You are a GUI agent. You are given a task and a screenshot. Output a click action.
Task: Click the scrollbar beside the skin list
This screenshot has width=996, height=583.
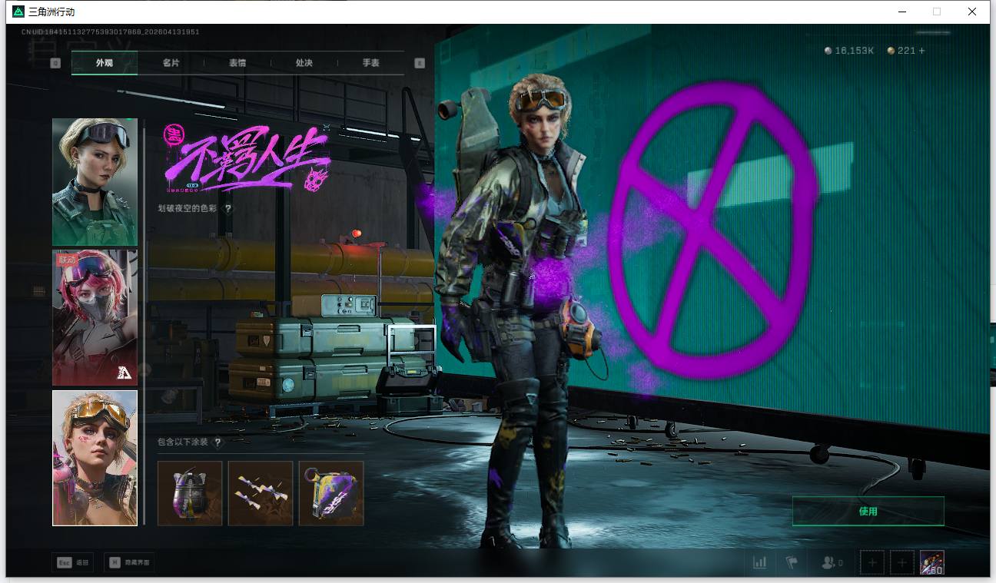143,323
